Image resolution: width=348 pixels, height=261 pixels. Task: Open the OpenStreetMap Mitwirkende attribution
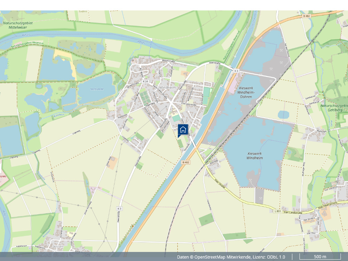pyautogui.click(x=223, y=257)
